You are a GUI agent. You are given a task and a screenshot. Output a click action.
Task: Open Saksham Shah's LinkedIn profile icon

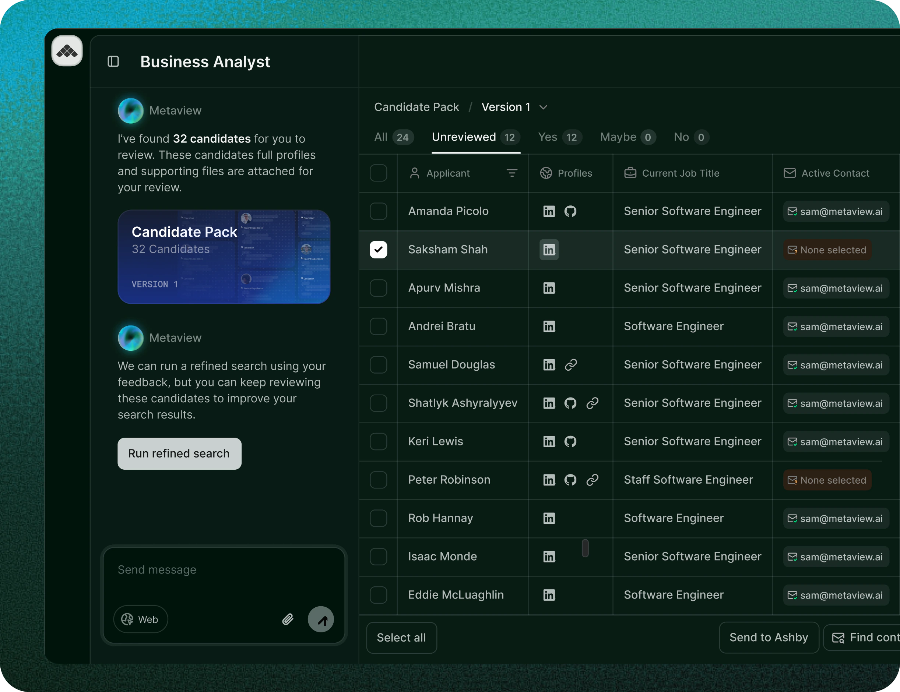(x=549, y=250)
